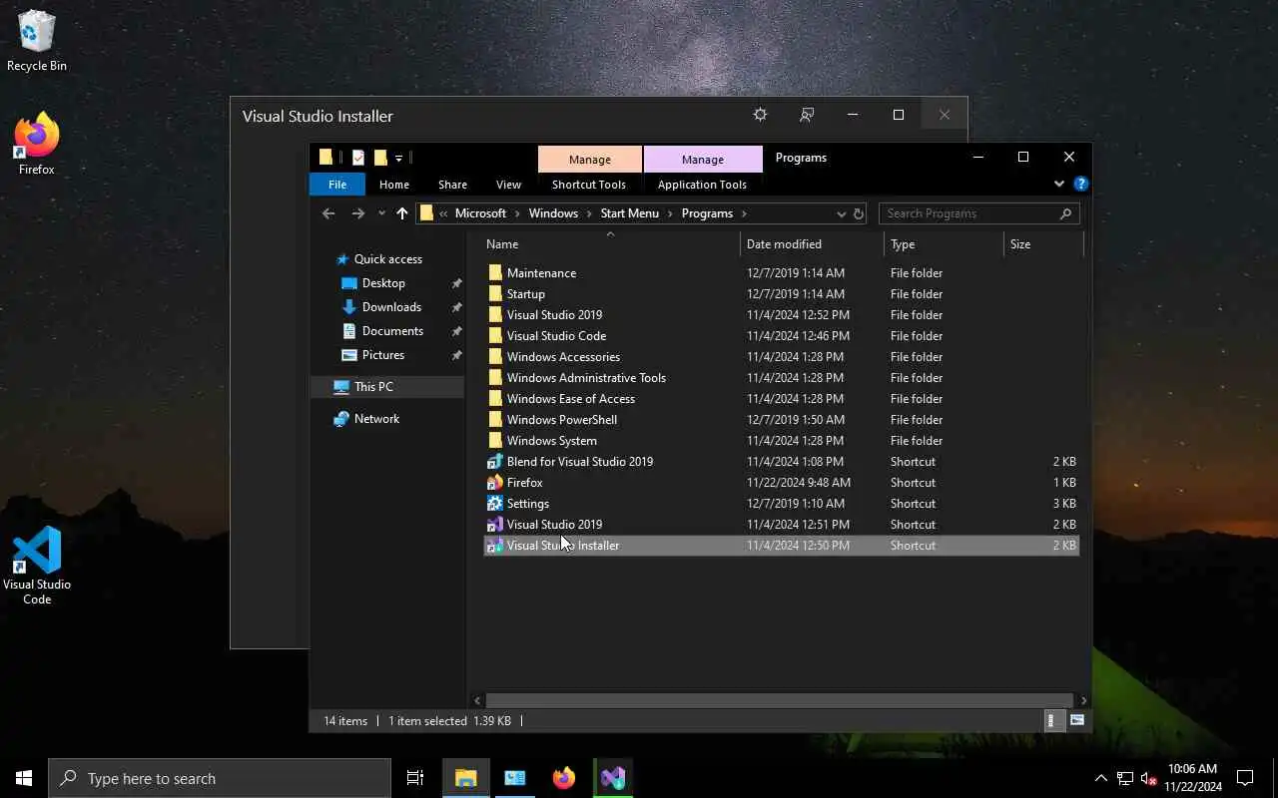Click Firefox icon on the taskbar
The width and height of the screenshot is (1278, 798).
[564, 778]
